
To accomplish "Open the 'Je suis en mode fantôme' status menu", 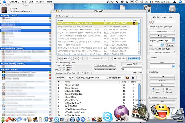I will 21,11.
